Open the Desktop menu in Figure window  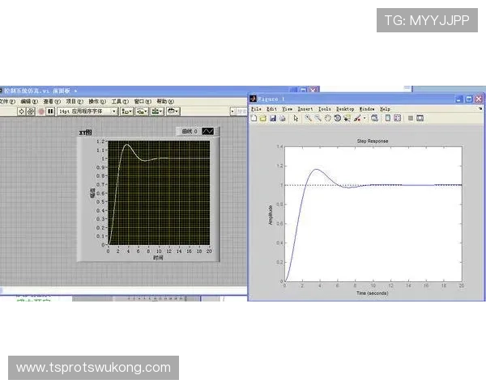click(345, 108)
